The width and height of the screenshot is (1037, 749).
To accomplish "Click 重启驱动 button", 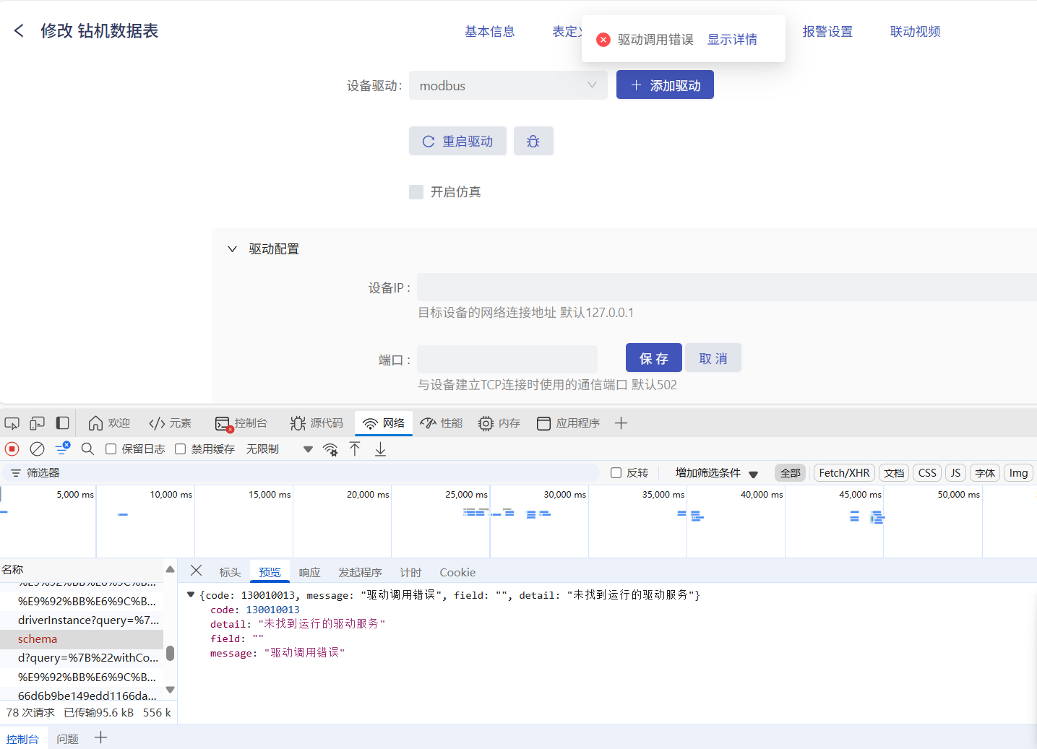I will (457, 142).
